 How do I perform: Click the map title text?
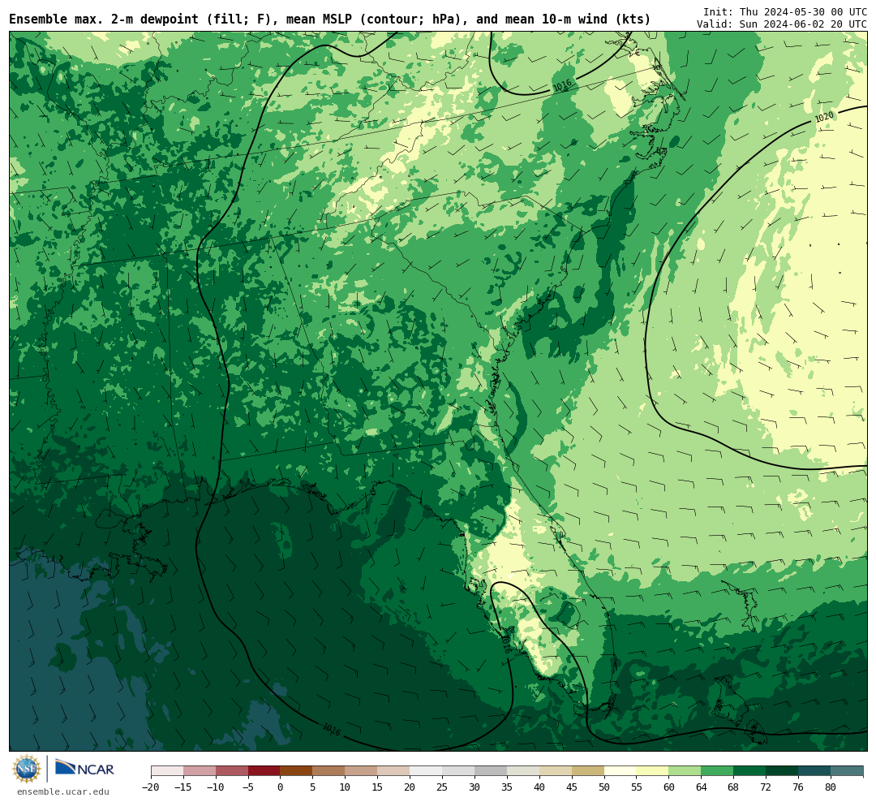point(329,19)
